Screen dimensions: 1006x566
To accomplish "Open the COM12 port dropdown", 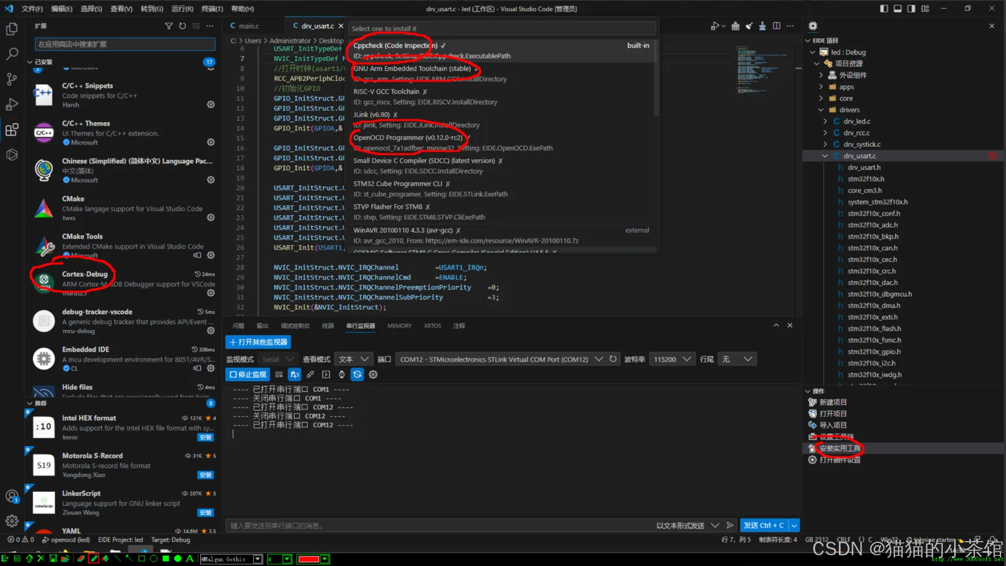I will [x=501, y=359].
